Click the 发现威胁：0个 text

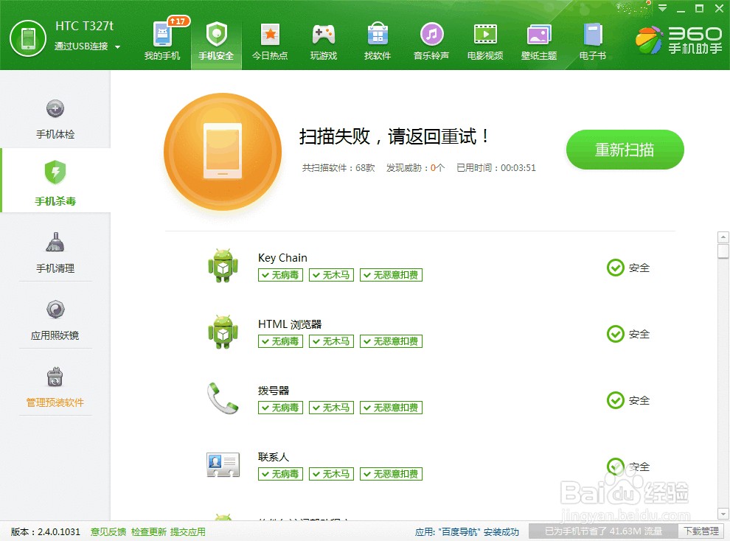(415, 168)
